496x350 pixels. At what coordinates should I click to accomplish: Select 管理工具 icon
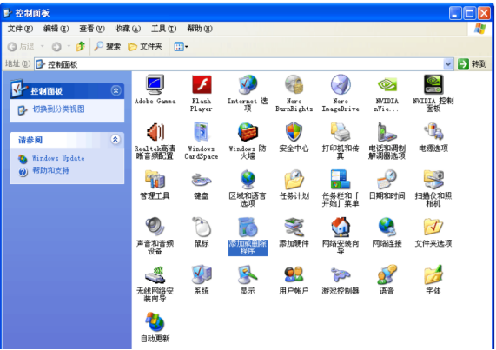[x=155, y=180]
